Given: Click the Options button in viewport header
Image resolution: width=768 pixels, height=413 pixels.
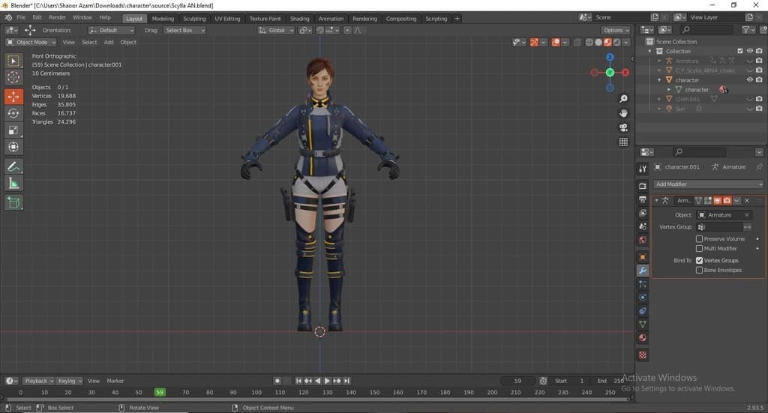Looking at the screenshot, I should 615,30.
